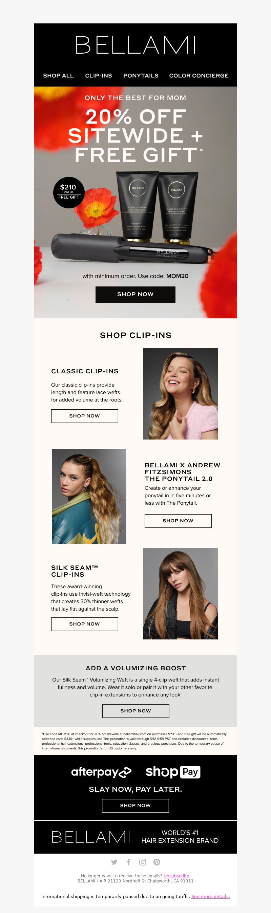The width and height of the screenshot is (271, 913).
Task: Shop now under Add a Volumizing Boost
Action: [x=135, y=711]
